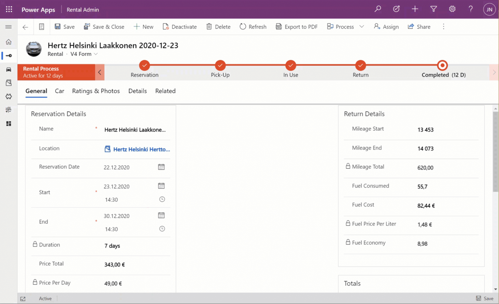Open the search magnifier in header
The height and width of the screenshot is (304, 499).
(x=377, y=9)
